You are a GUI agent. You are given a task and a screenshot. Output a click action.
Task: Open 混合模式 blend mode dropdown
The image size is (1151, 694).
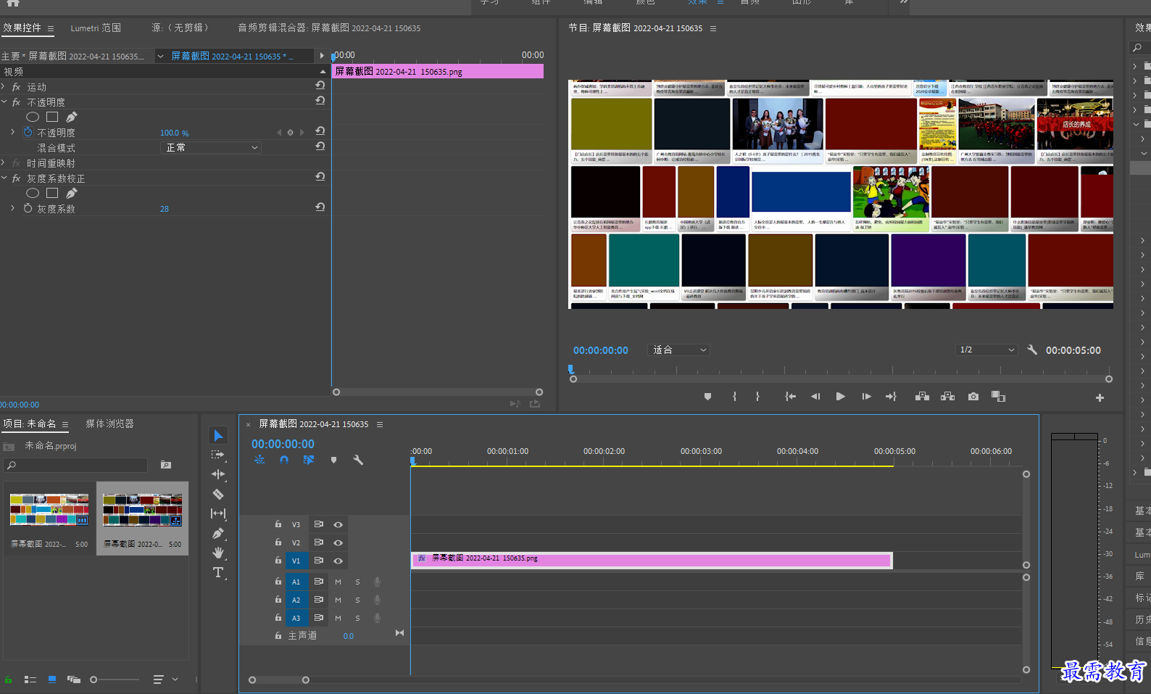tap(210, 147)
